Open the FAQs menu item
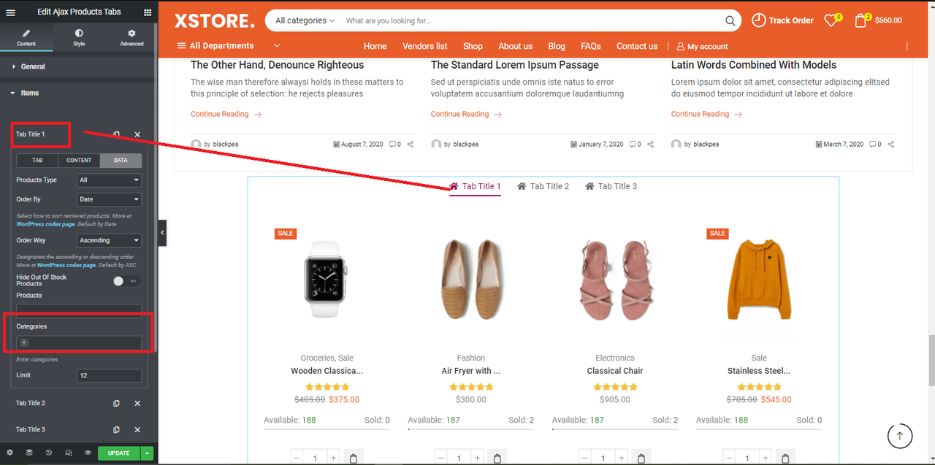 tap(591, 46)
